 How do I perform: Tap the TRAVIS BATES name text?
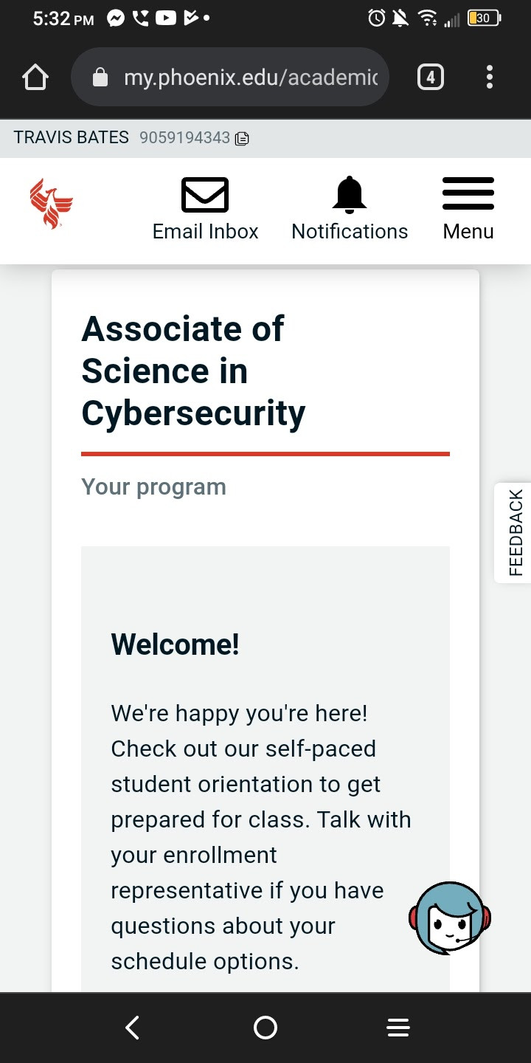pos(72,137)
